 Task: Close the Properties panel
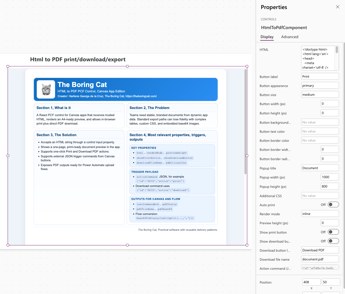pyautogui.click(x=337, y=7)
